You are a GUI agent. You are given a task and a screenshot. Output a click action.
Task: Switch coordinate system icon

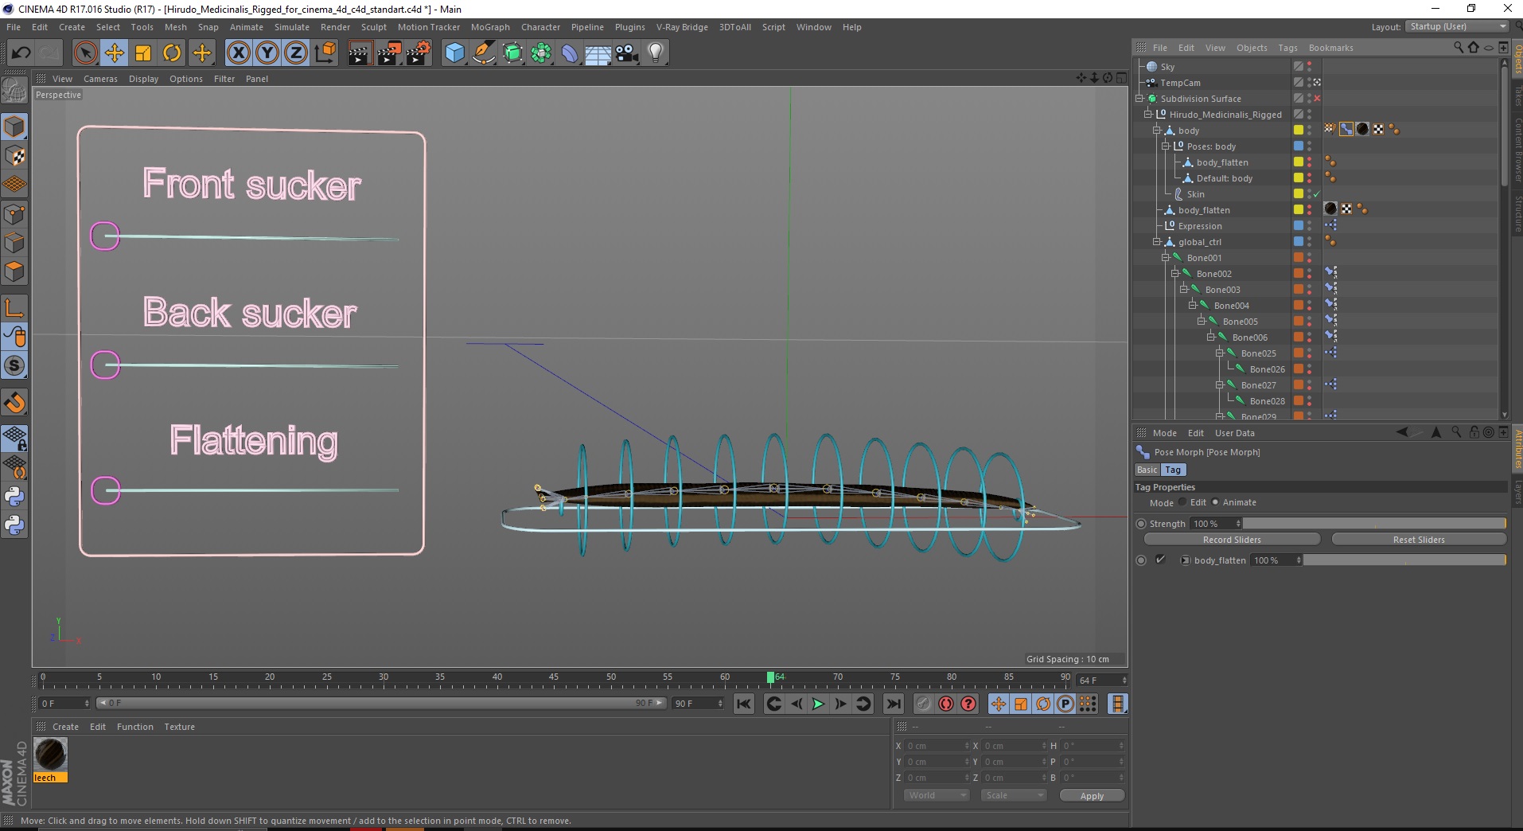325,53
